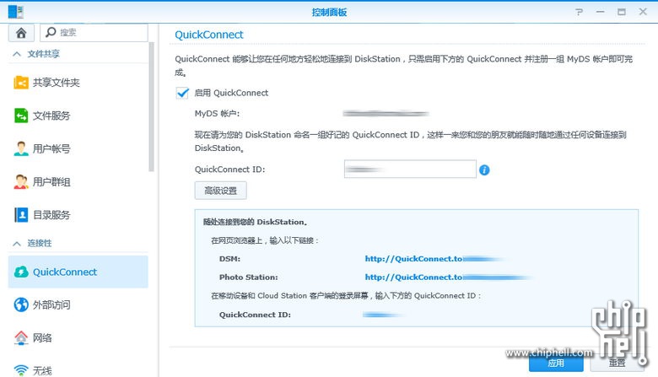Open the 网络 network house icon
Image resolution: width=658 pixels, height=377 pixels.
pos(21,337)
